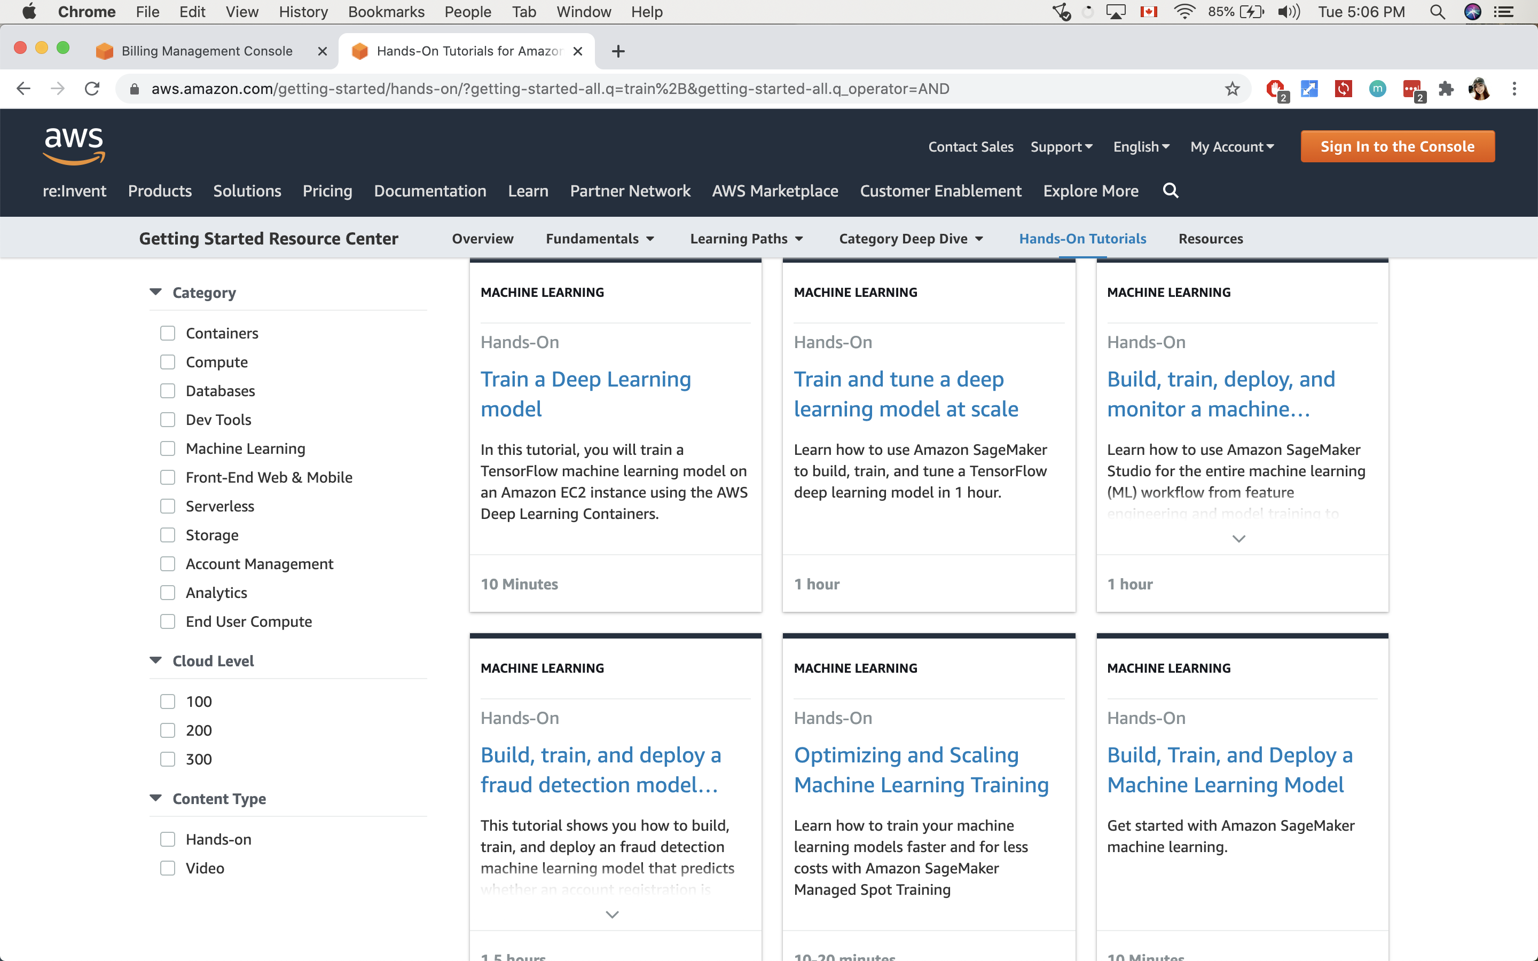
Task: Open the Notification Center list icon
Action: click(x=1504, y=12)
